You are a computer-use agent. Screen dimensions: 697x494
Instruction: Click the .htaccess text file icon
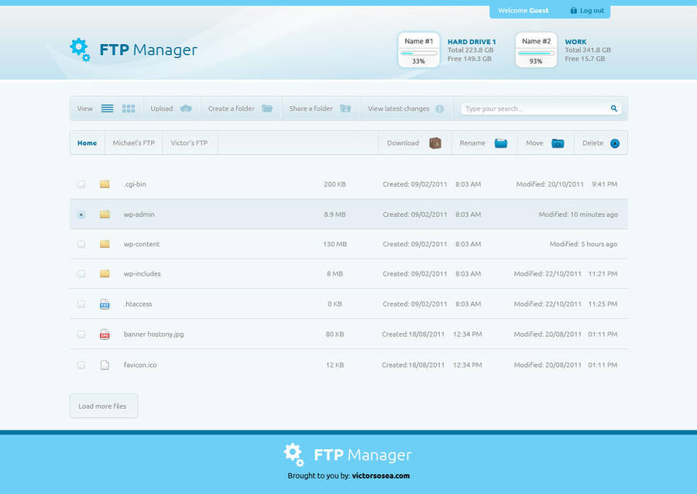coord(105,304)
